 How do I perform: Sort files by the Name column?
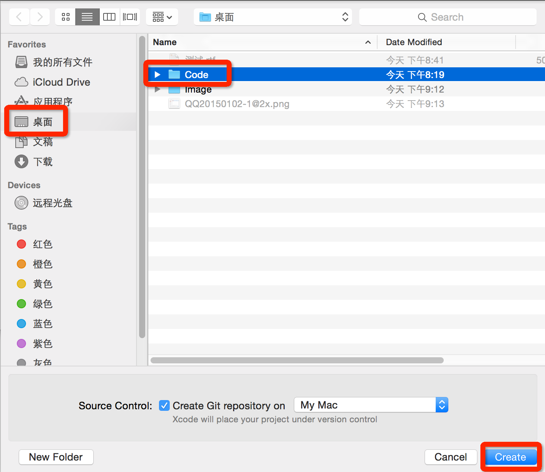click(x=164, y=42)
